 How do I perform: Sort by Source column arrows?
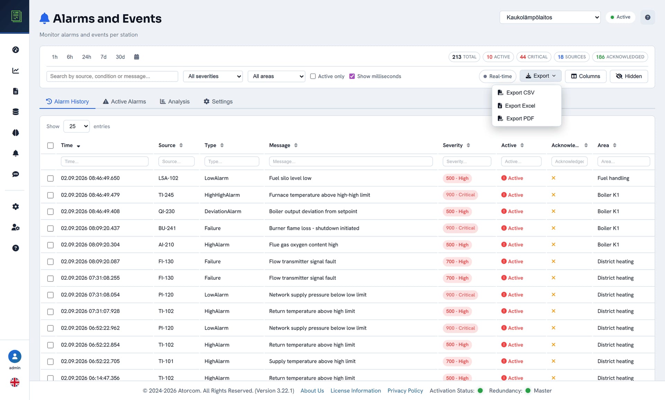pyautogui.click(x=181, y=145)
